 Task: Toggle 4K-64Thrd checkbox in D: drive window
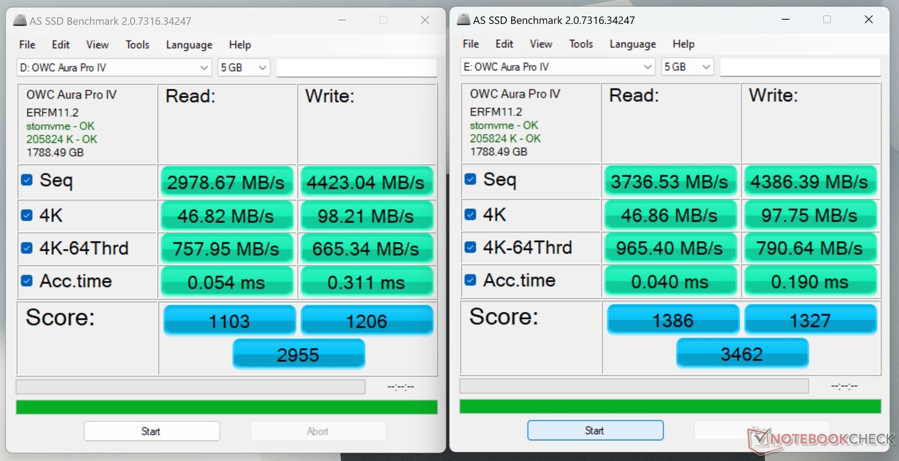pyautogui.click(x=27, y=248)
